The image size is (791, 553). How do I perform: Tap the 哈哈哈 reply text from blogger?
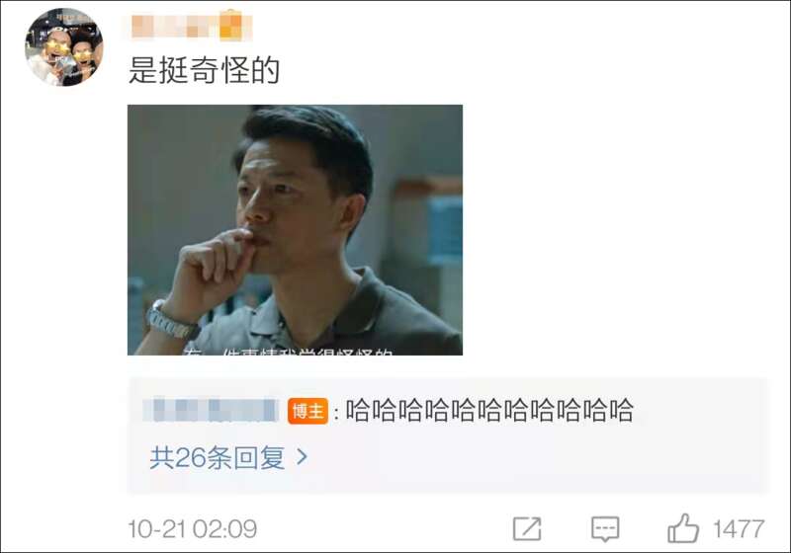[x=488, y=410]
